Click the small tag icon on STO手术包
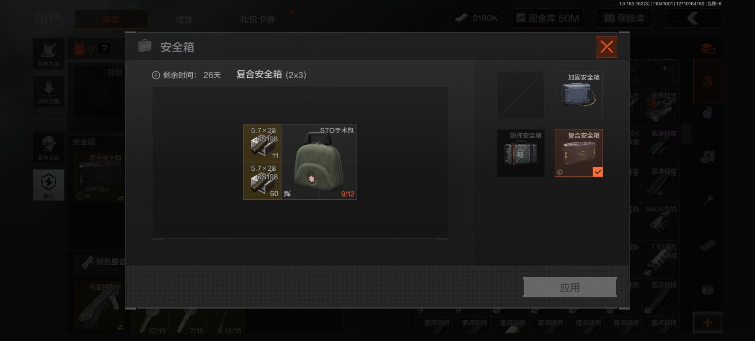This screenshot has height=341, width=755. click(287, 194)
